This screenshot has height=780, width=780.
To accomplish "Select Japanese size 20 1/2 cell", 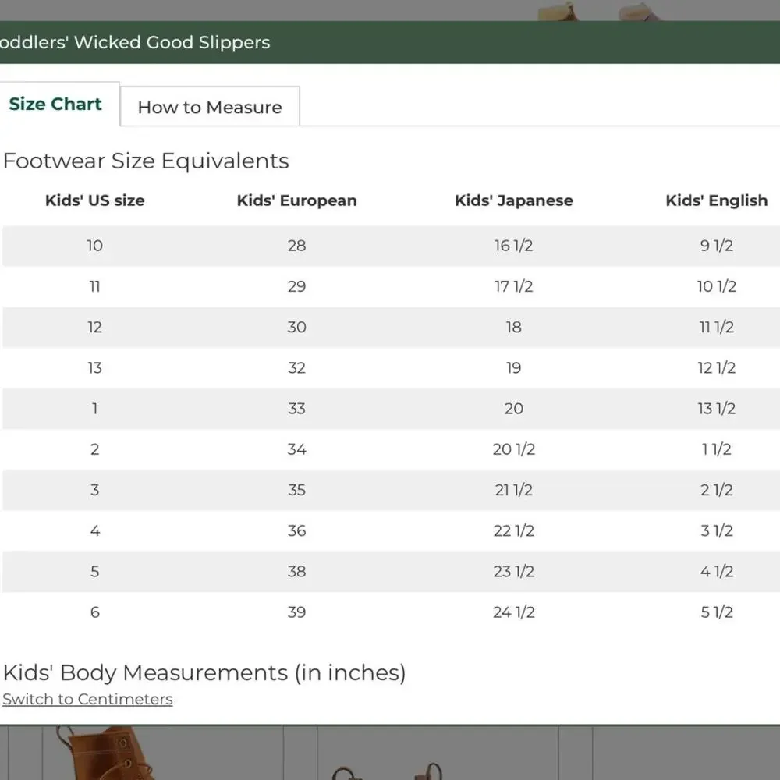I will [x=514, y=449].
